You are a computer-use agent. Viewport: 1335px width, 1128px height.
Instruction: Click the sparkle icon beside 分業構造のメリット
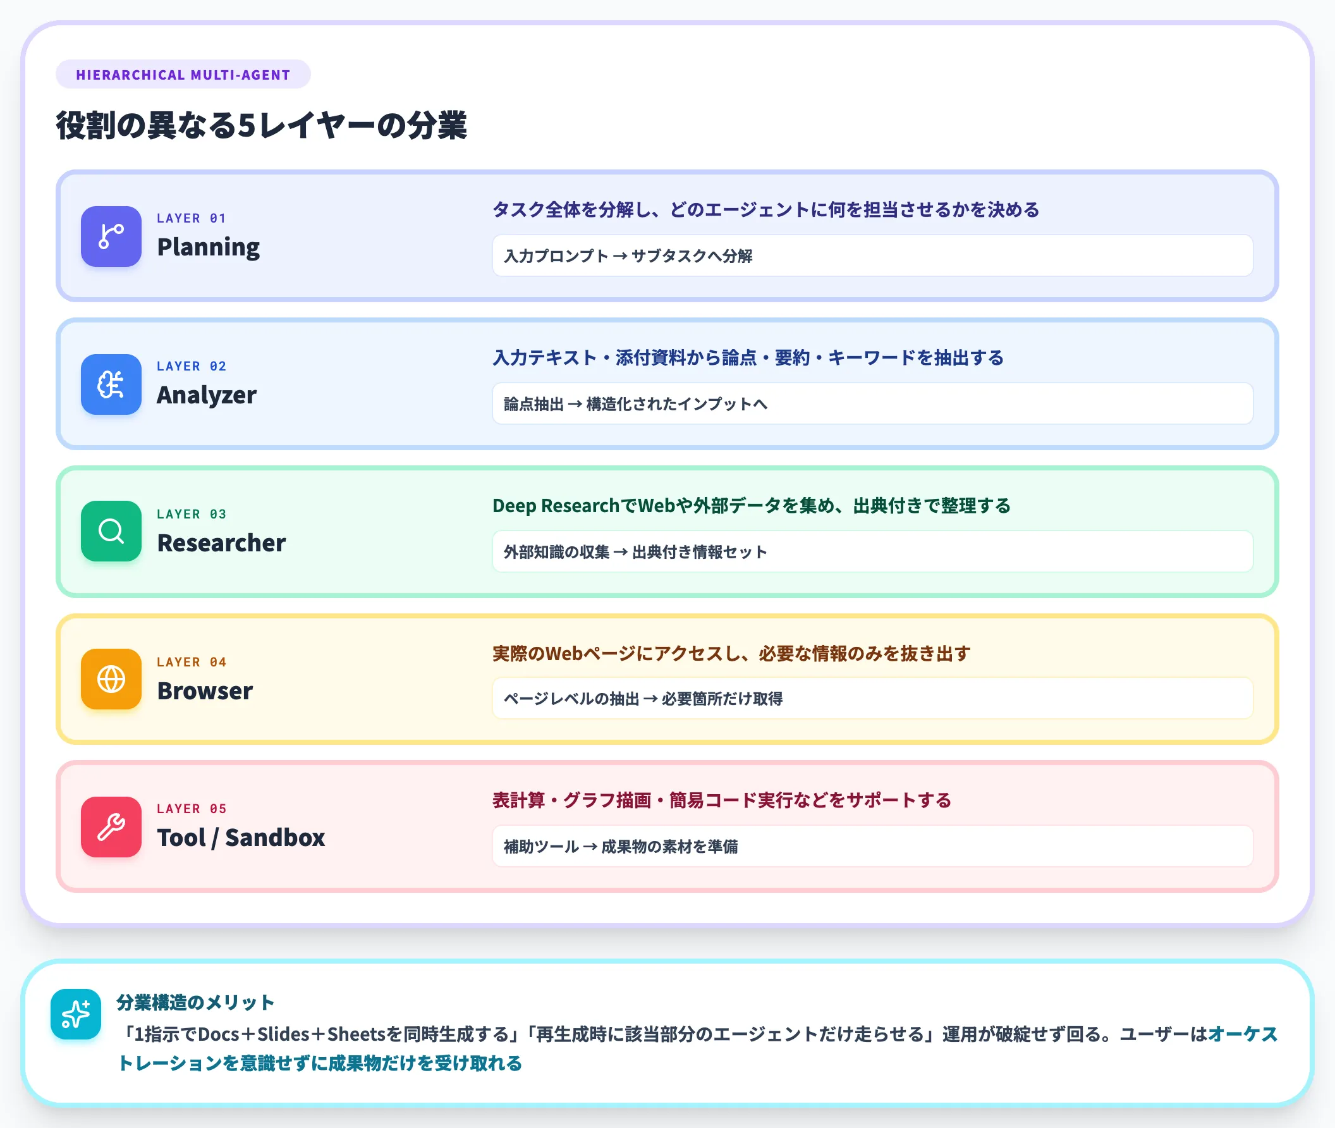(75, 1014)
